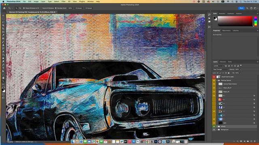Switch to the Adjustments tab

pyautogui.click(x=226, y=31)
